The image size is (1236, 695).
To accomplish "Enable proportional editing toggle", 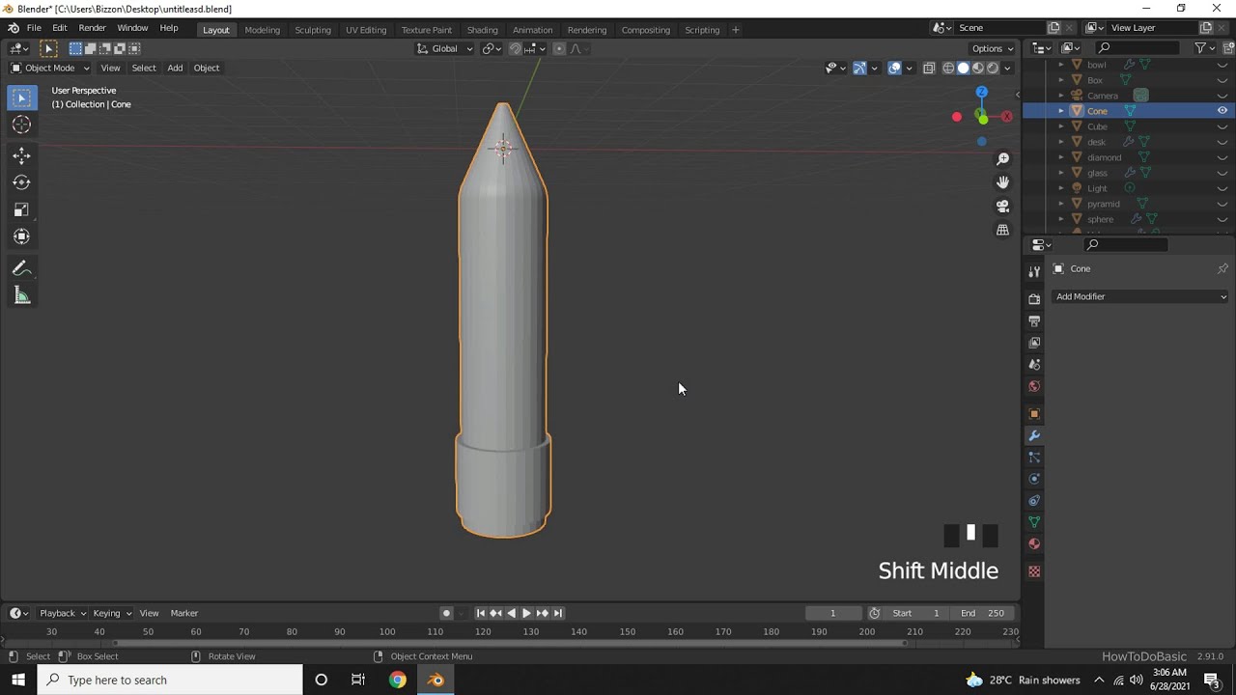I will point(559,48).
